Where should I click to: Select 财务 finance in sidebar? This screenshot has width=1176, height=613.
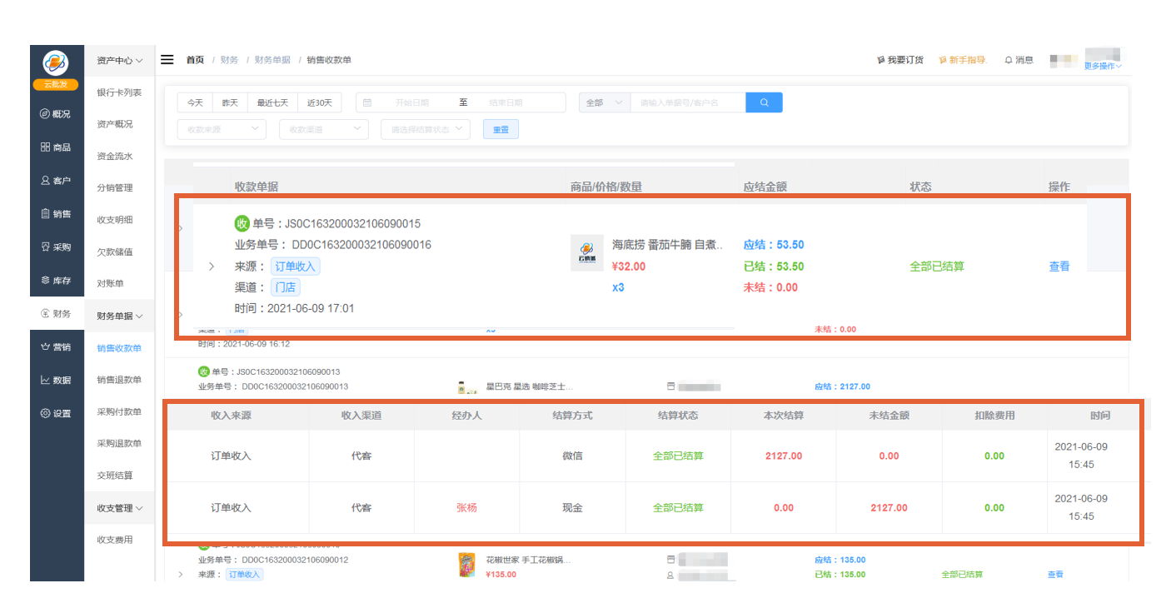56,314
